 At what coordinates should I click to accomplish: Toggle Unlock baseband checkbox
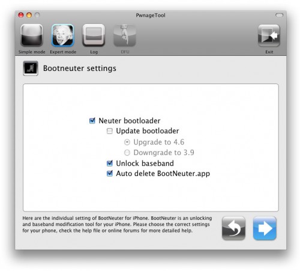click(x=110, y=163)
